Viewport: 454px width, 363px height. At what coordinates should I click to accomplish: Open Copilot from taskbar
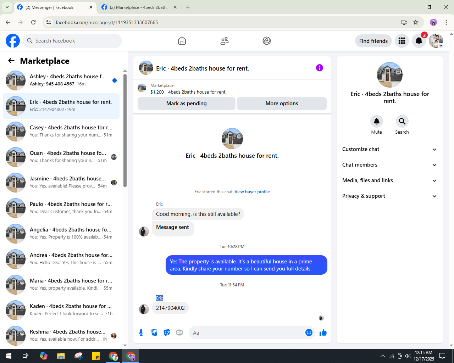coord(44,356)
